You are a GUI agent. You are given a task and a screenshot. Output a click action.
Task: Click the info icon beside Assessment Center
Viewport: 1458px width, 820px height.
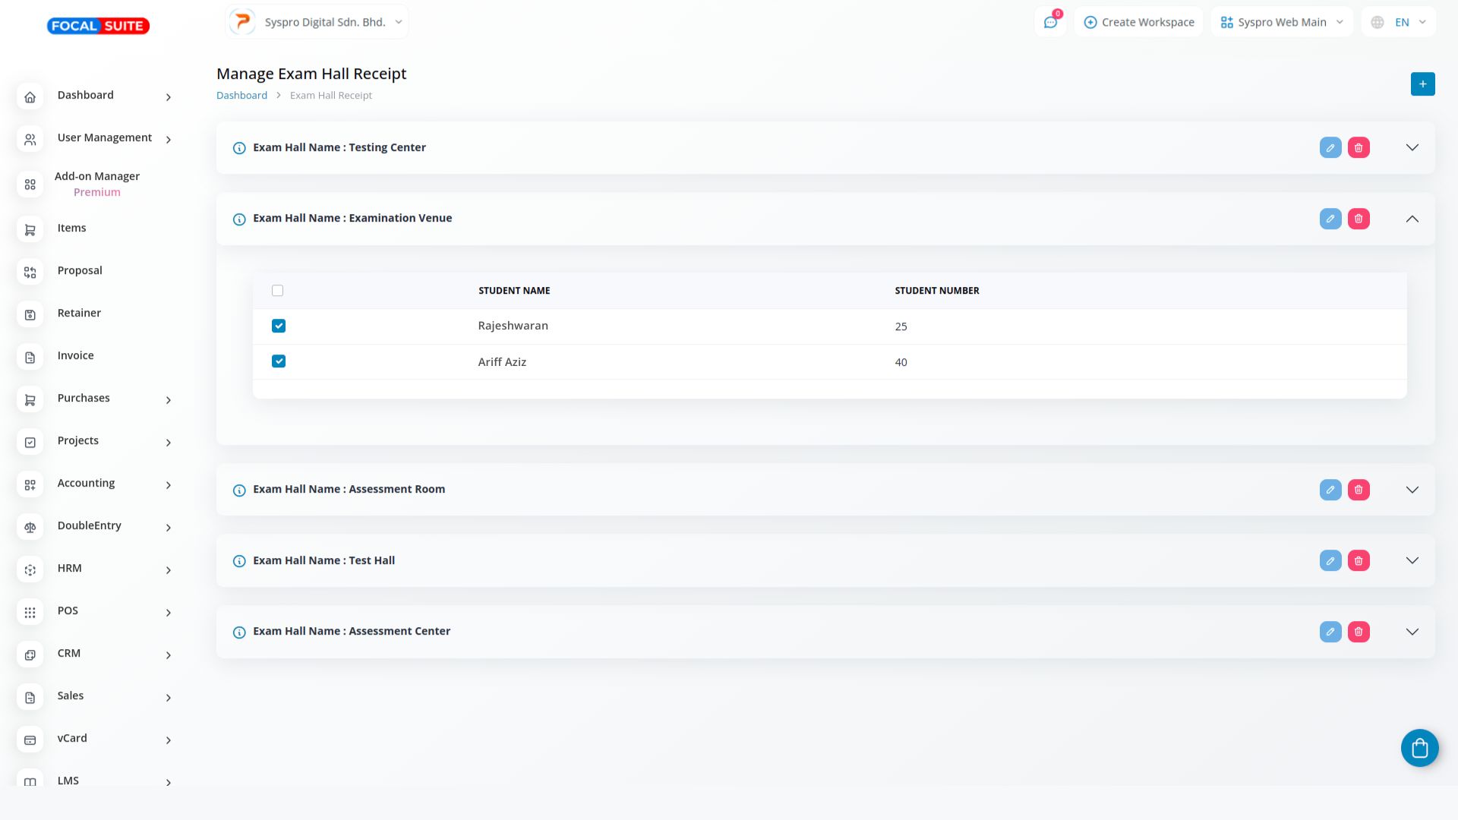click(239, 632)
